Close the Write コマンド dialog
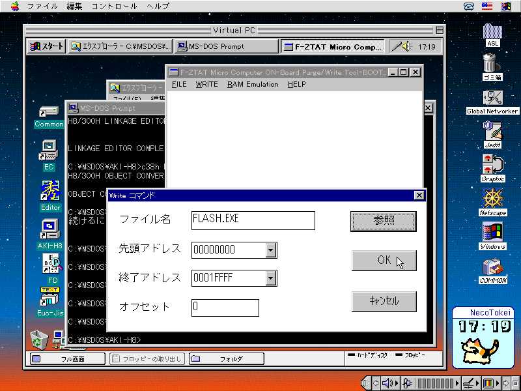521x391 pixels. point(419,195)
